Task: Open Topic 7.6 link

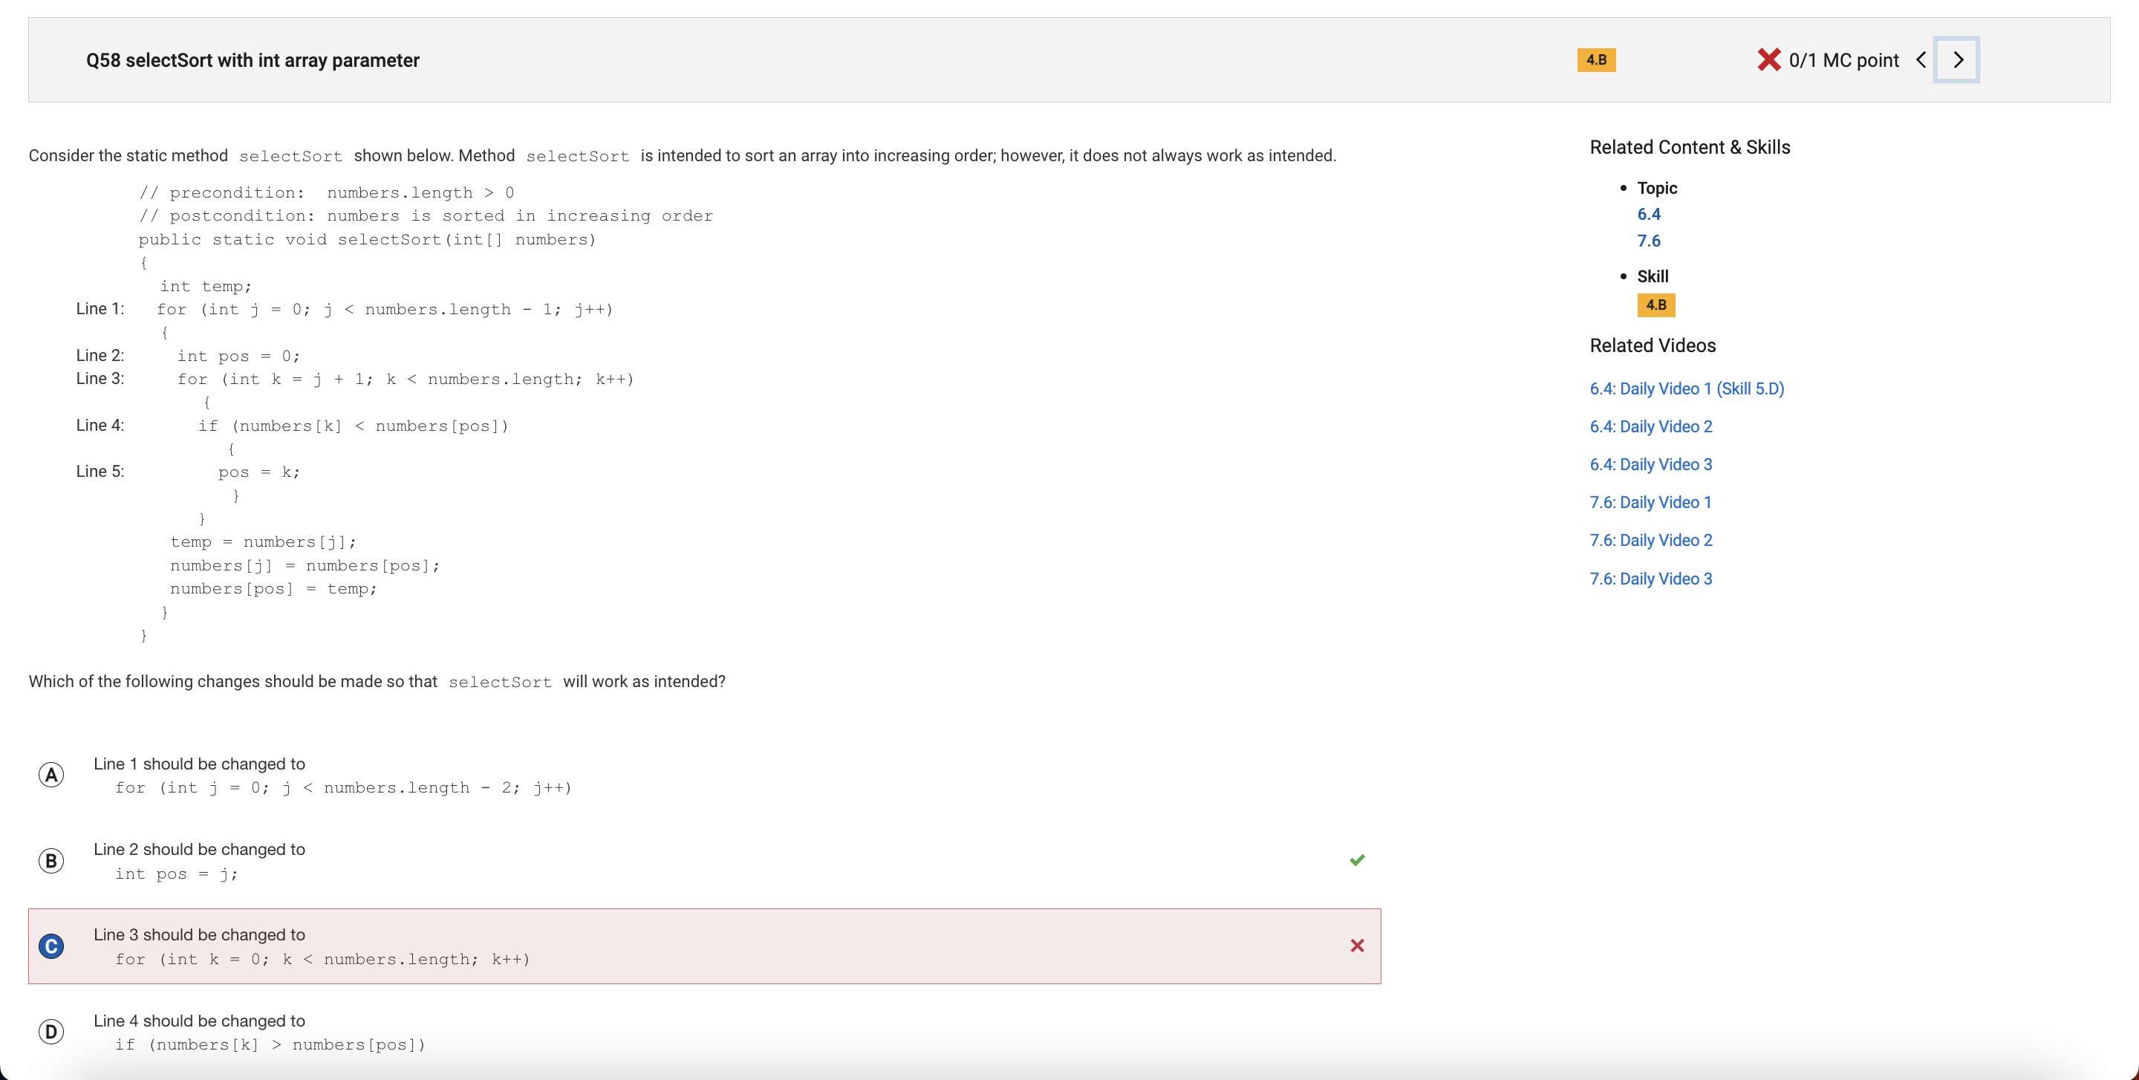Action: pos(1648,241)
